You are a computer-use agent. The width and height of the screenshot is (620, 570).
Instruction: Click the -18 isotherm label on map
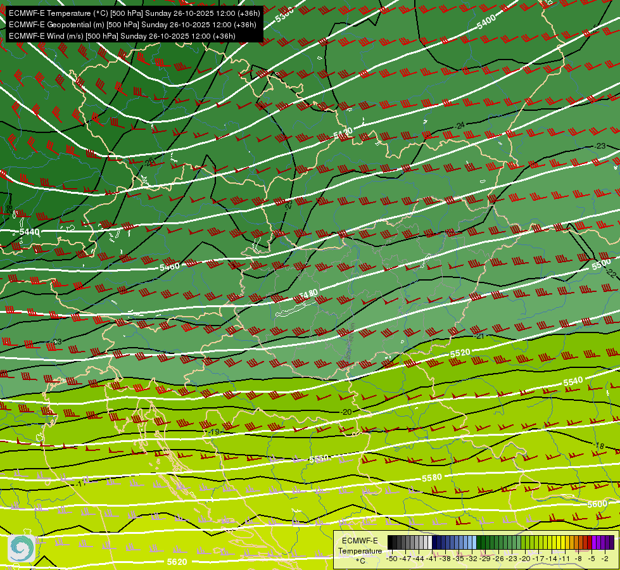600,446
